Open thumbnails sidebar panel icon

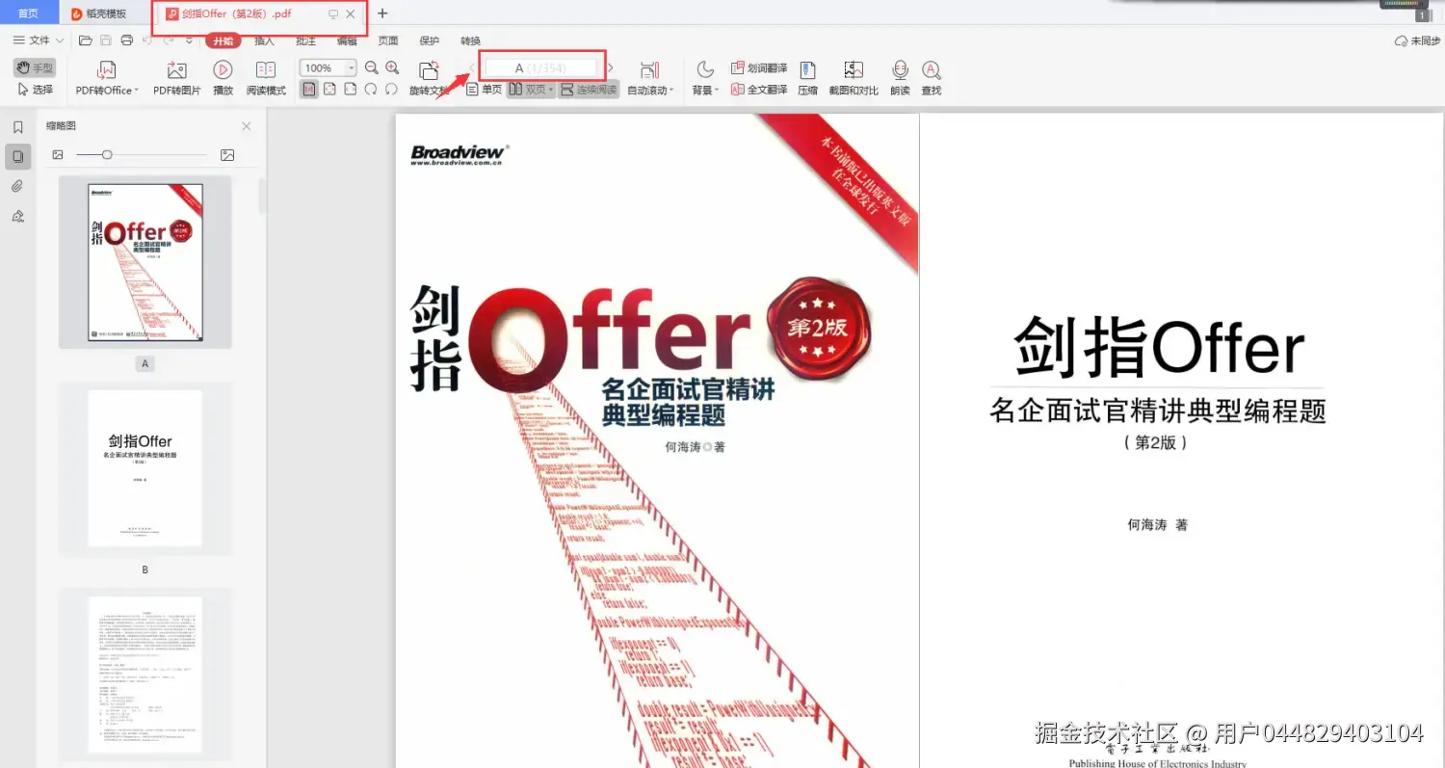17,156
